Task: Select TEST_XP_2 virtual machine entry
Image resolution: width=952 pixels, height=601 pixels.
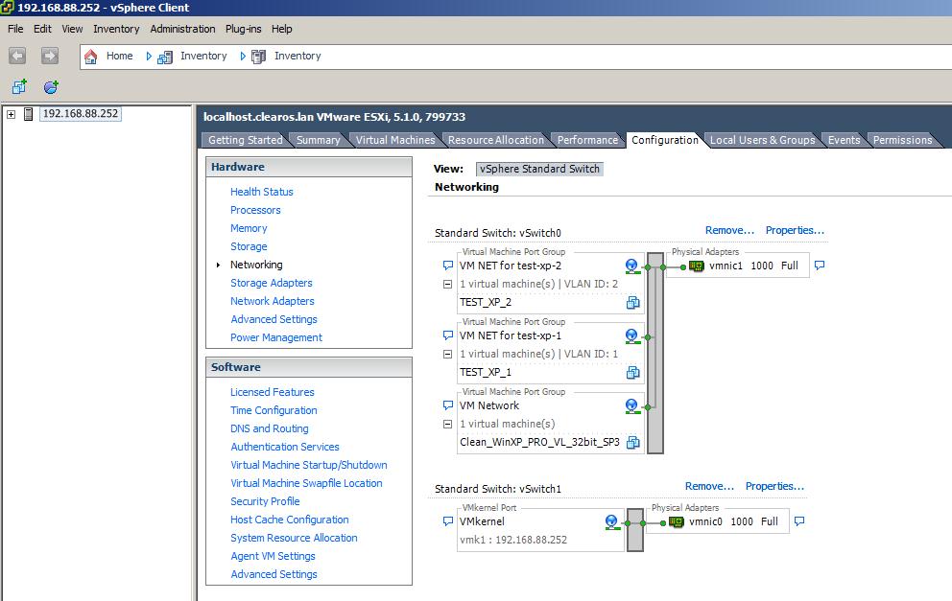Action: pos(486,303)
